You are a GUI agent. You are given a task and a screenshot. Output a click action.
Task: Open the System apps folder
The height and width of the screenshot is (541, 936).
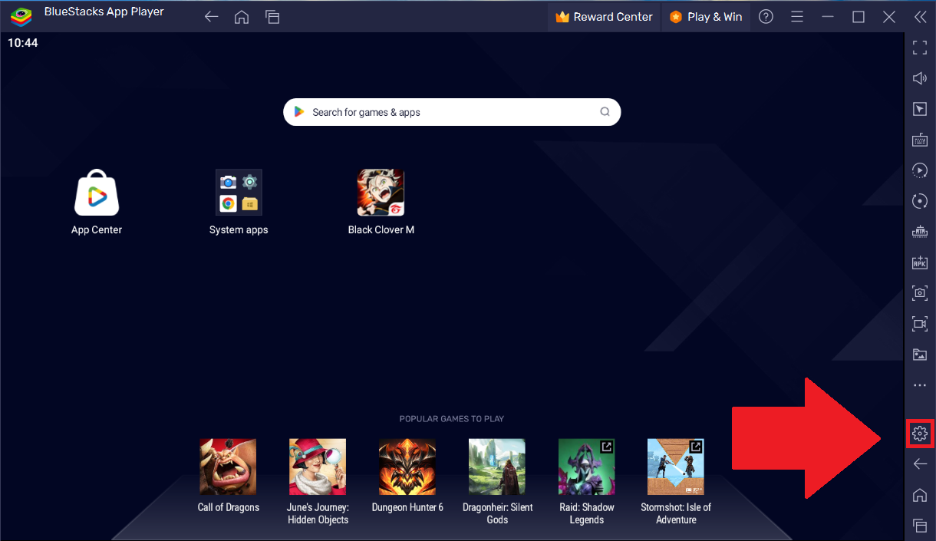pyautogui.click(x=239, y=192)
